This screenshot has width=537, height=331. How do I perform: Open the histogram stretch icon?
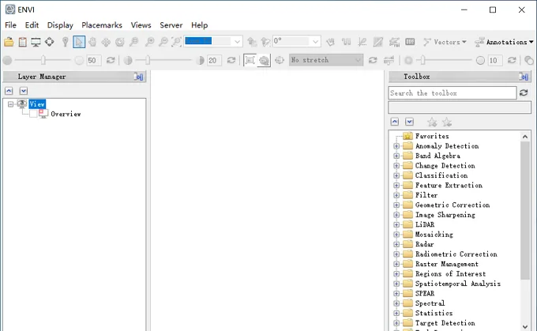click(389, 60)
